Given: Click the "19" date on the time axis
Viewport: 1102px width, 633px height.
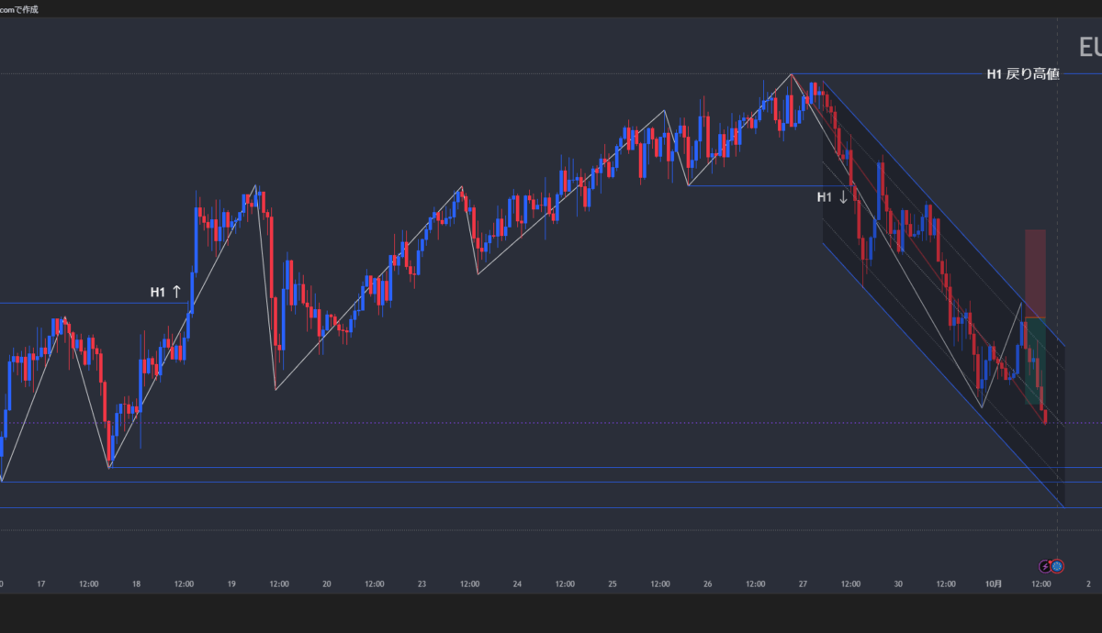Looking at the screenshot, I should [x=231, y=583].
